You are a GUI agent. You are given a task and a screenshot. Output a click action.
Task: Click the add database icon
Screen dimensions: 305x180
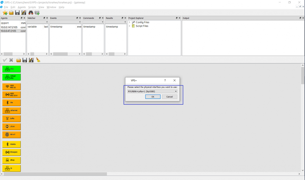[37, 13]
